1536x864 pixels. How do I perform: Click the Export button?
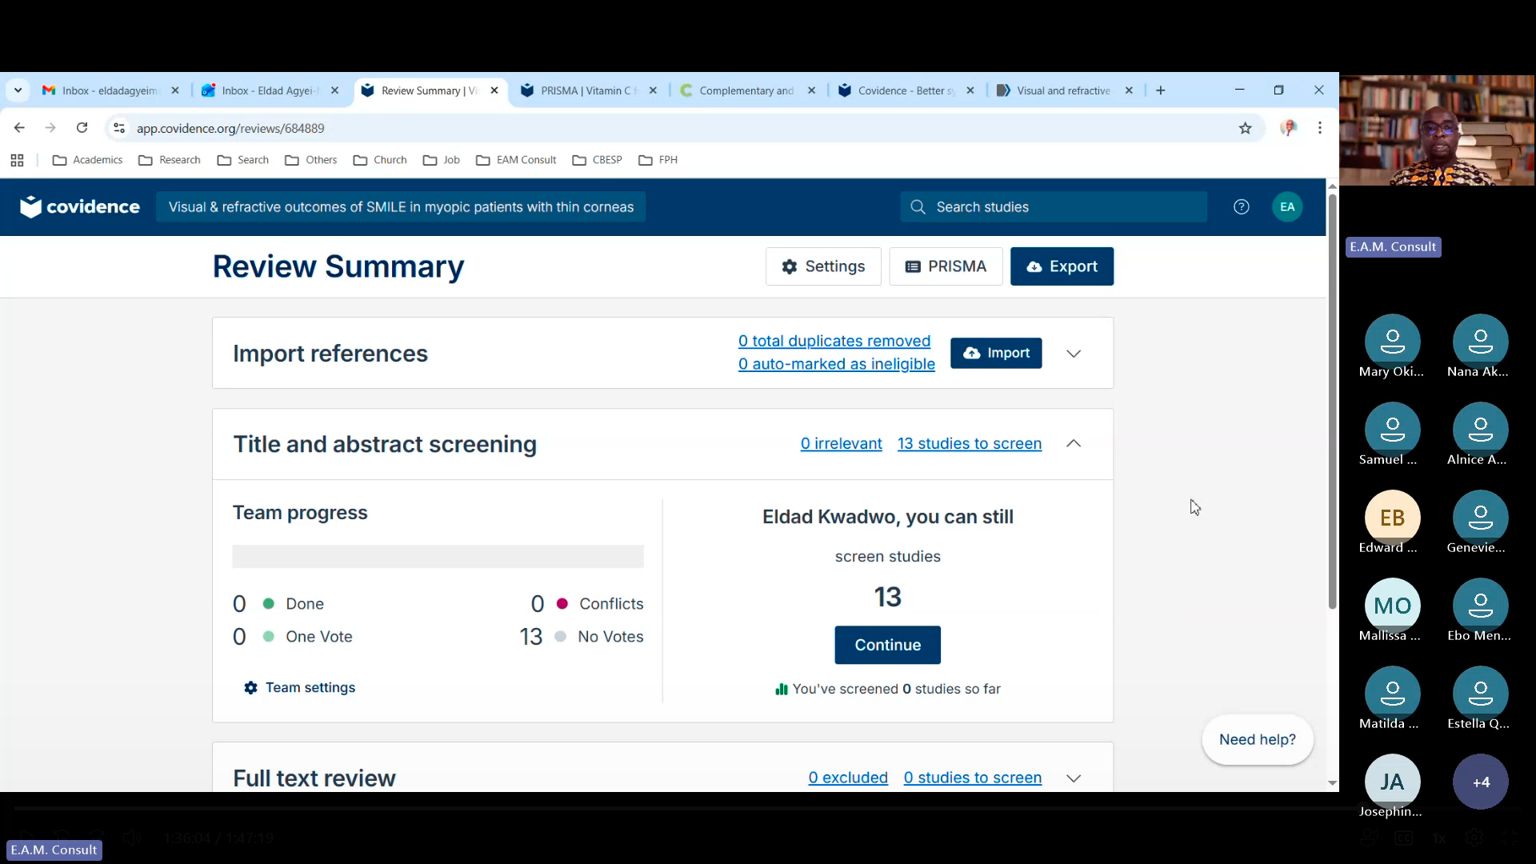pos(1061,266)
